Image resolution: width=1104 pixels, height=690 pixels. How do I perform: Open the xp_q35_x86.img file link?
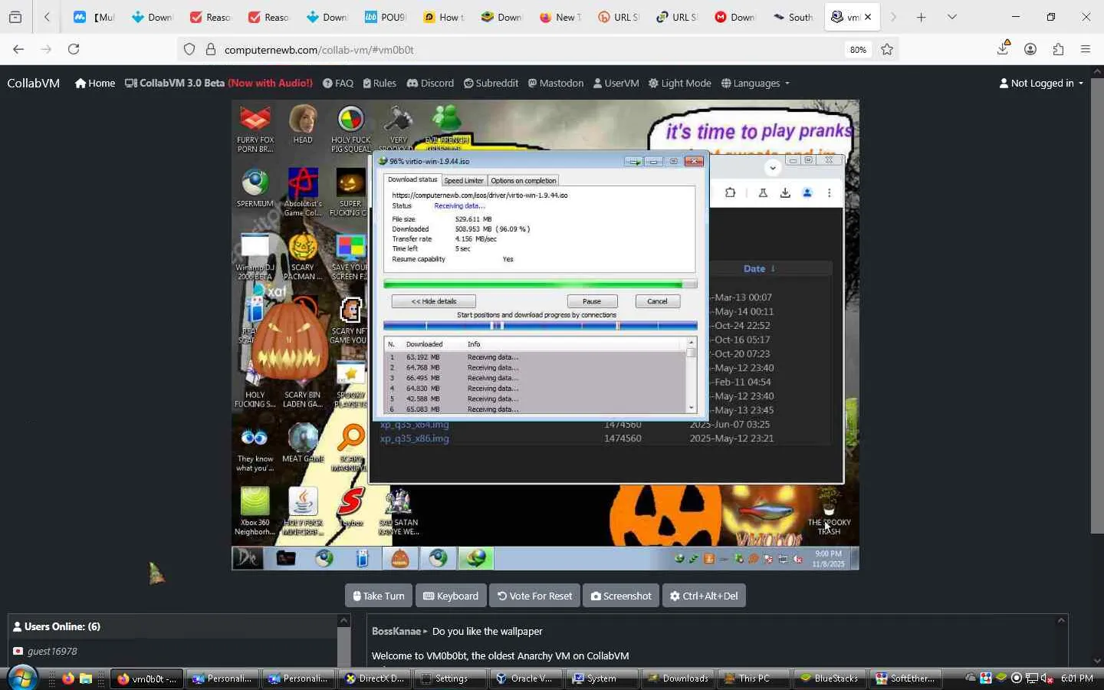[x=415, y=439]
